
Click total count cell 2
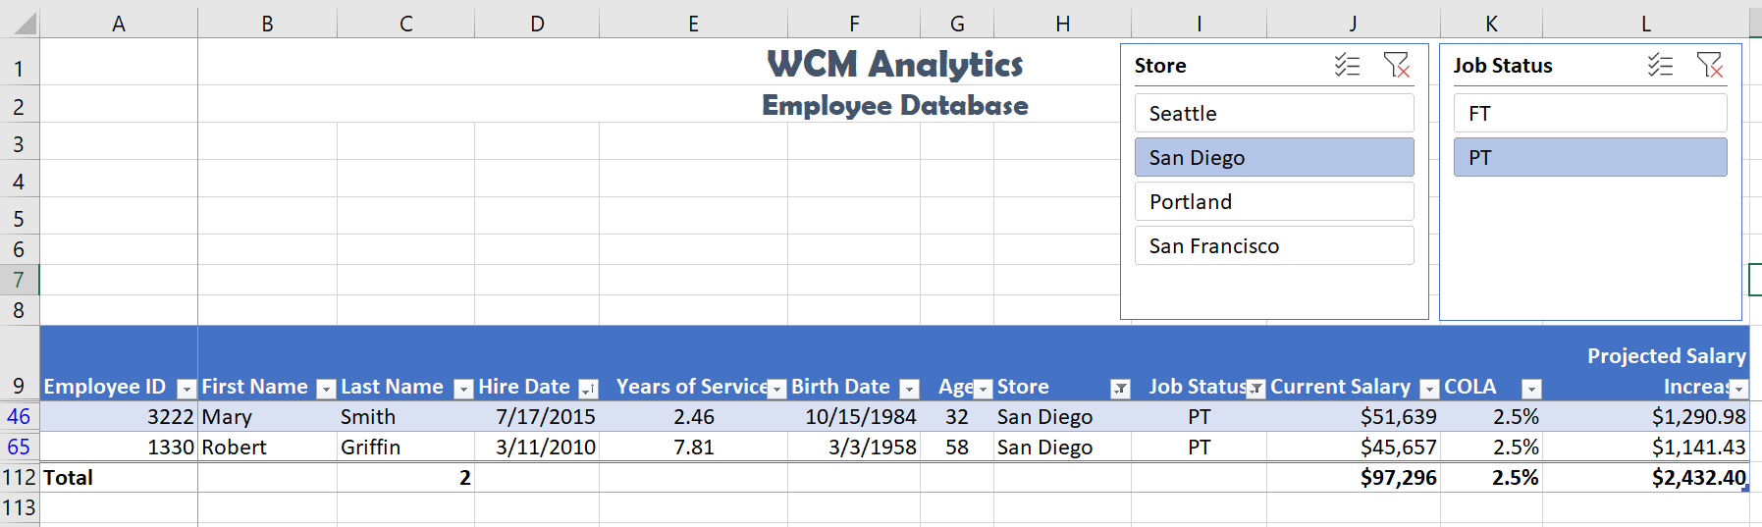tap(405, 478)
